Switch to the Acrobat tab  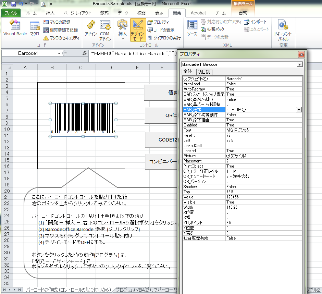point(198,13)
